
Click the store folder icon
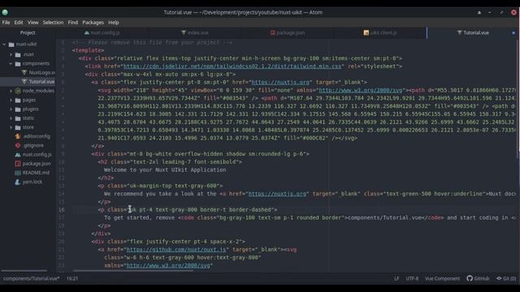(18, 127)
